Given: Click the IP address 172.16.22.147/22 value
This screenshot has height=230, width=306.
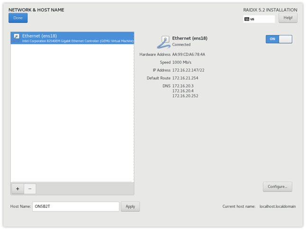Looking at the screenshot, I should pyautogui.click(x=188, y=70).
